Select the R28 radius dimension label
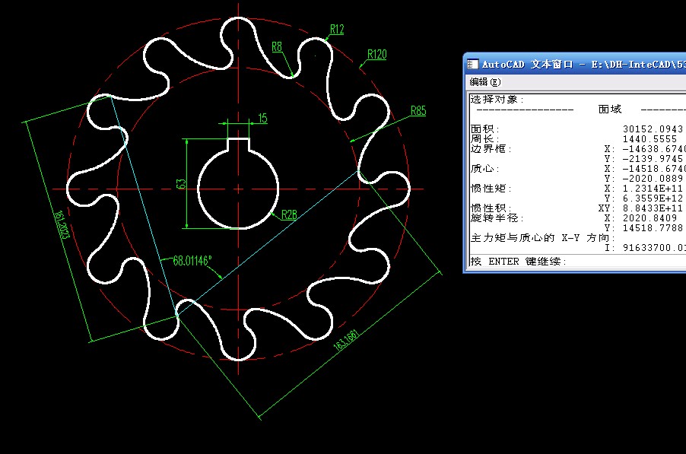686x454 pixels. pos(289,214)
